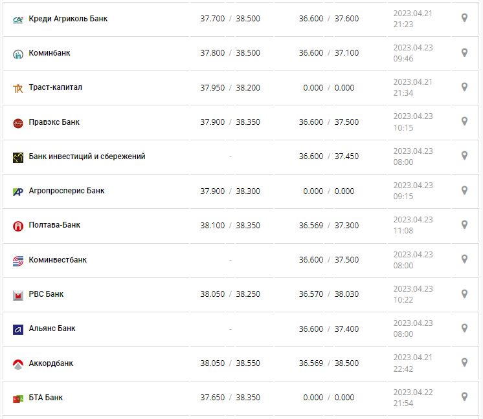
Task: Click the Траст-капитал logo icon
Action: [x=18, y=88]
